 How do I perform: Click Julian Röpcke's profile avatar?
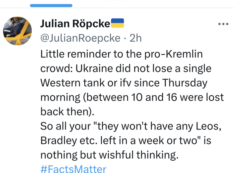pyautogui.click(x=18, y=31)
